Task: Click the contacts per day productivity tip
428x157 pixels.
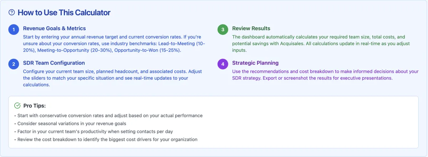Action: [93, 131]
